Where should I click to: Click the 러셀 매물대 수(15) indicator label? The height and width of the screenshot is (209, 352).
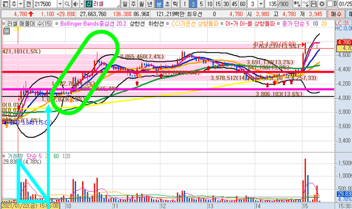pos(29,23)
